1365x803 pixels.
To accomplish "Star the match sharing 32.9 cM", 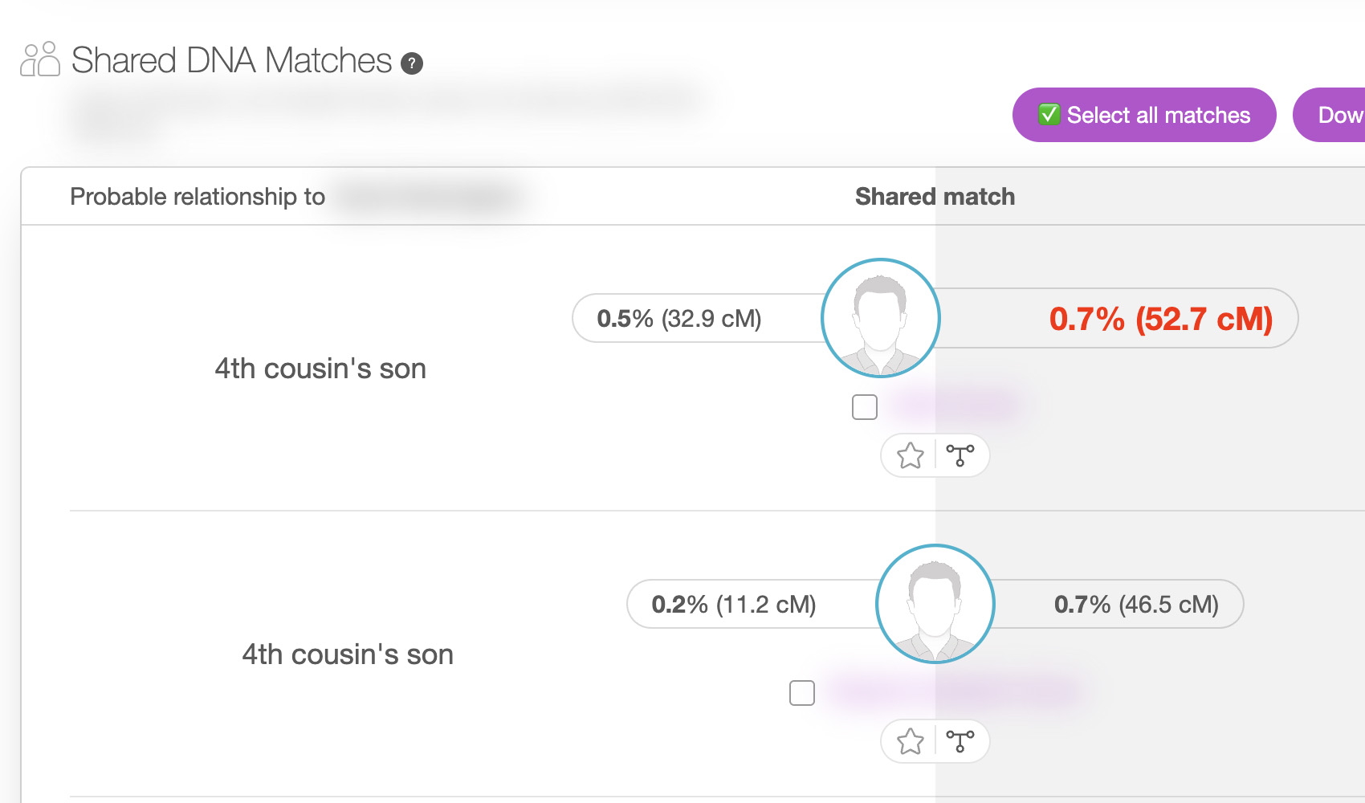I will 911,455.
